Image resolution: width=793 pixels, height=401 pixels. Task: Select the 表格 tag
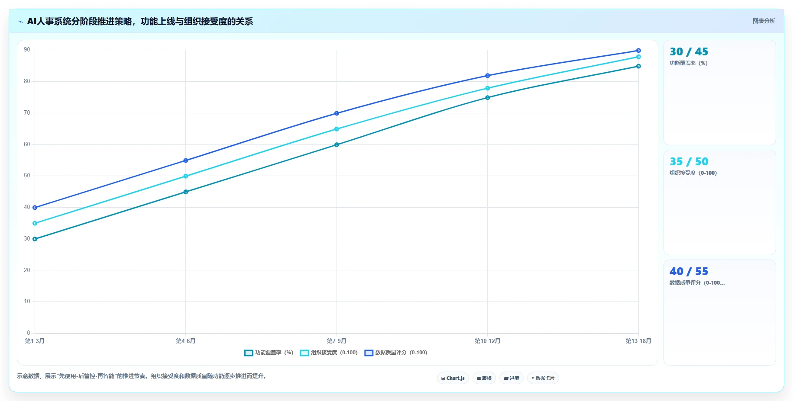pos(484,378)
